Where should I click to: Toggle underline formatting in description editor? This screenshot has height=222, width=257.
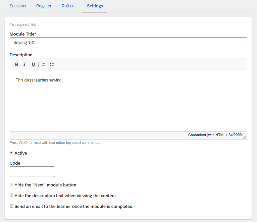point(33,64)
